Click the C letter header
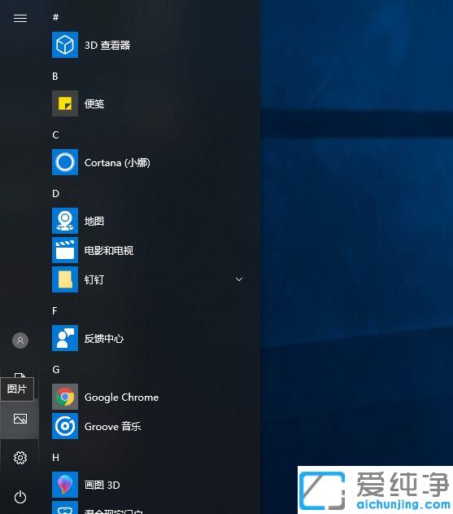453x514 pixels. point(55,134)
